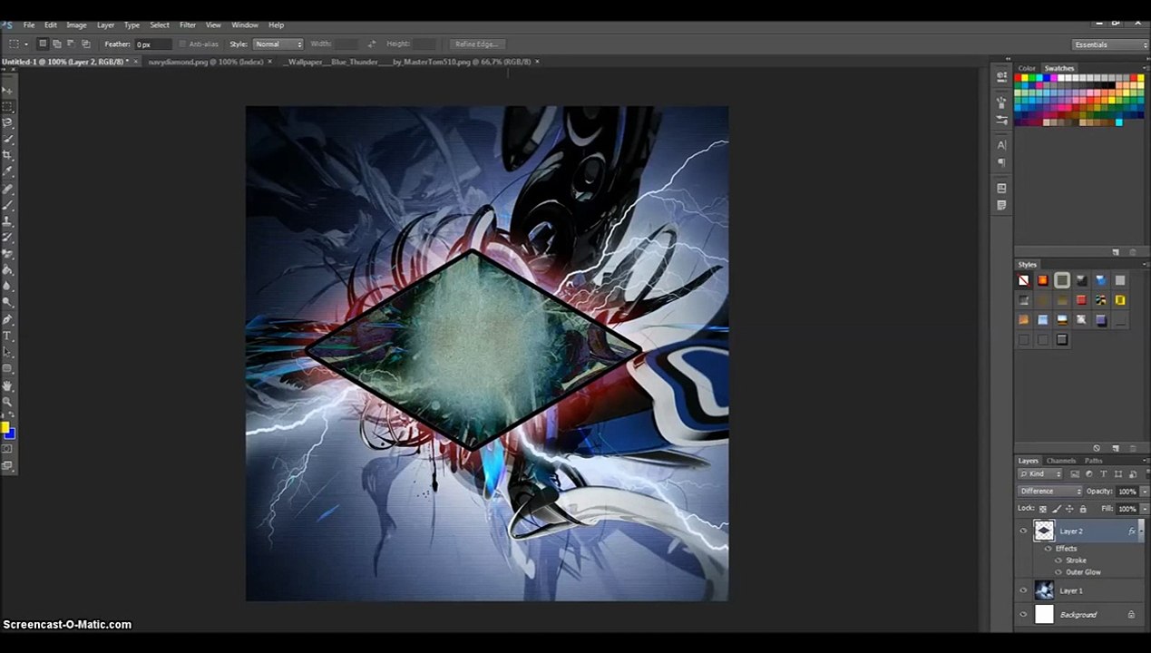The height and width of the screenshot is (653, 1151).
Task: Select the Move tool
Action: 9,91
